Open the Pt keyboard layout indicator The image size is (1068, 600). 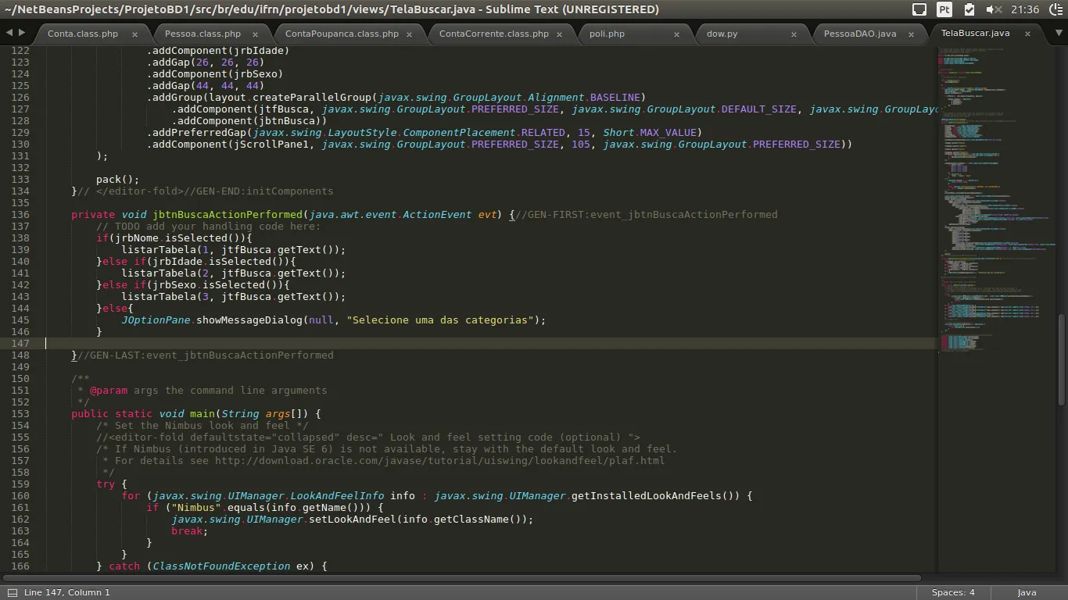(944, 9)
